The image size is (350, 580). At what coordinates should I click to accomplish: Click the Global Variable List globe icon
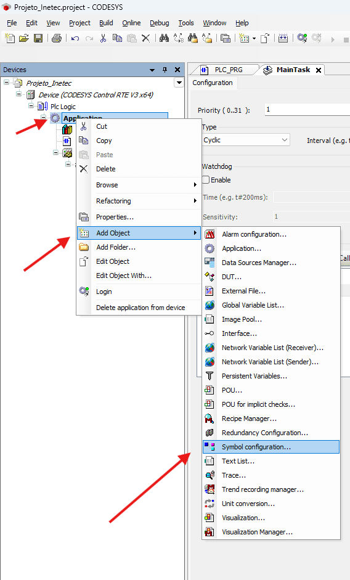point(210,305)
